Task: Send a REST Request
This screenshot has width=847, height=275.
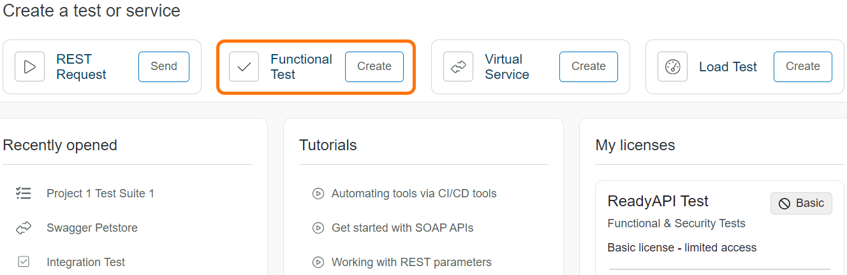Action: (164, 67)
